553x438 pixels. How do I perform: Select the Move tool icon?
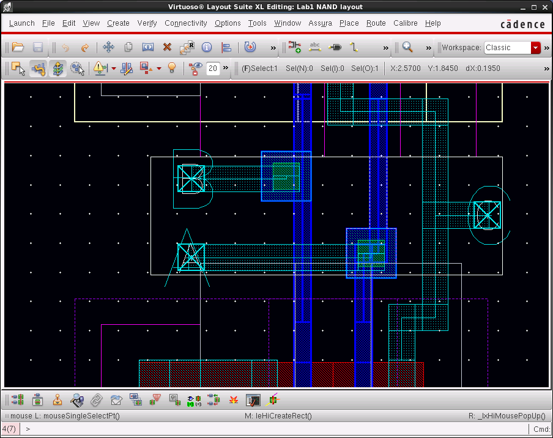tap(108, 47)
